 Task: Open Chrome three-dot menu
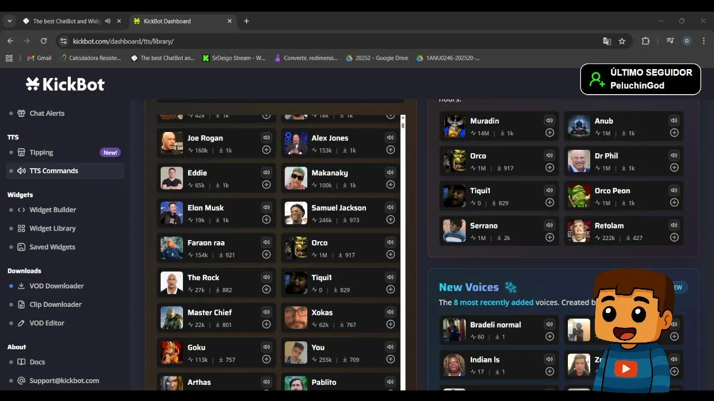(x=703, y=41)
